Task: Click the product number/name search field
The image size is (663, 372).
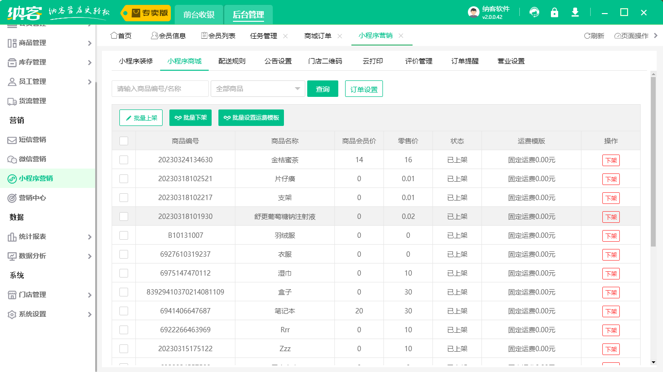Action: click(x=160, y=89)
